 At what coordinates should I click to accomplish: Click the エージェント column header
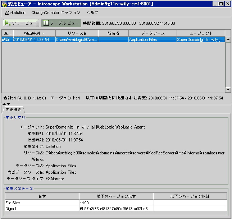[x=201, y=33]
